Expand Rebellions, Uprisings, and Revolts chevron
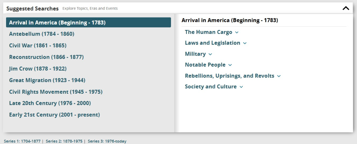 coord(279,76)
